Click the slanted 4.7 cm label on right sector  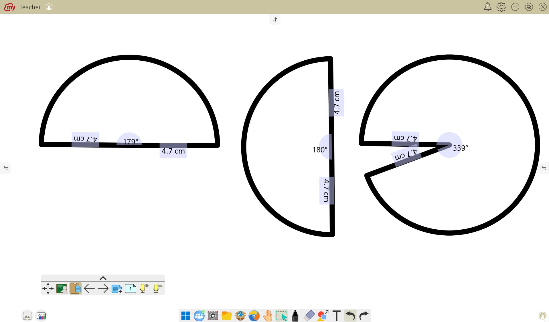tap(406, 155)
